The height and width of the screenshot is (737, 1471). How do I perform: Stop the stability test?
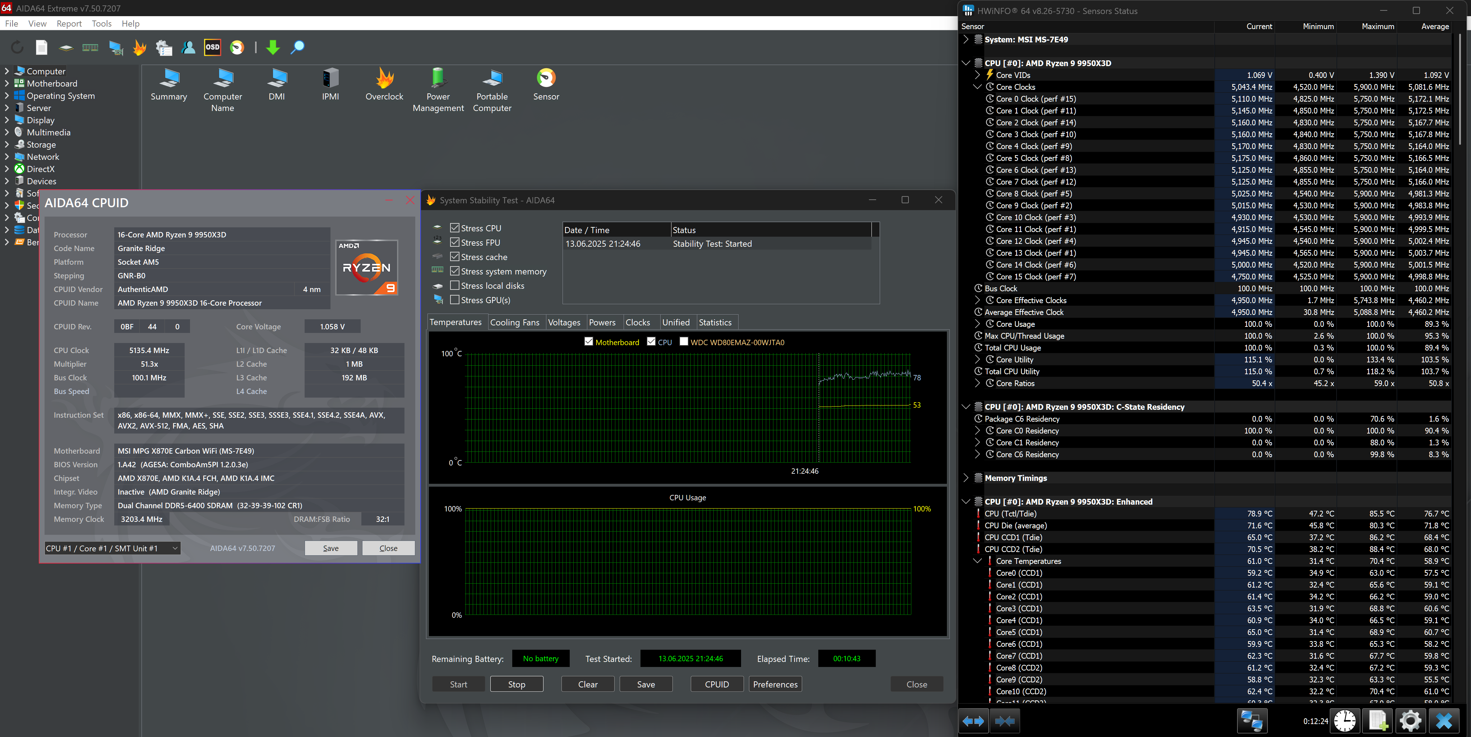(x=517, y=684)
